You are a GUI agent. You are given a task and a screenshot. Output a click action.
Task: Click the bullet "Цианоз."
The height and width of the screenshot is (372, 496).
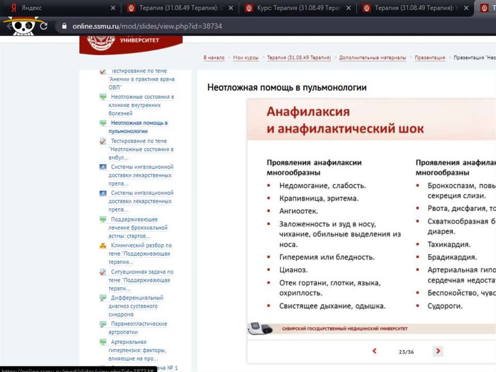click(293, 270)
